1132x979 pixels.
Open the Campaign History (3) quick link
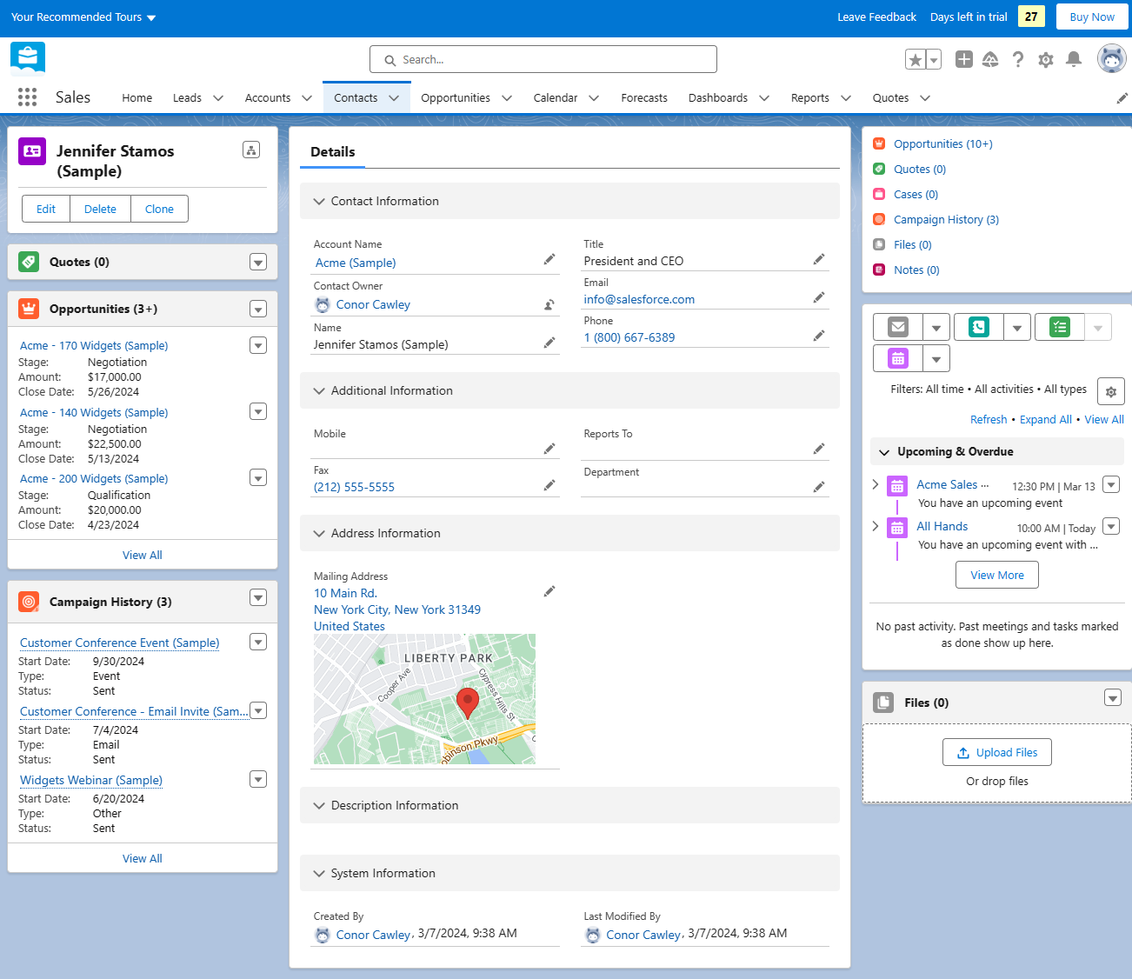pos(946,220)
